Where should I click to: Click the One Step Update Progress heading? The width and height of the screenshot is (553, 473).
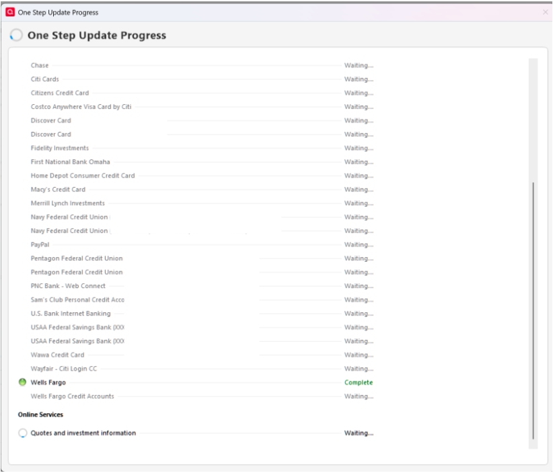click(x=97, y=35)
